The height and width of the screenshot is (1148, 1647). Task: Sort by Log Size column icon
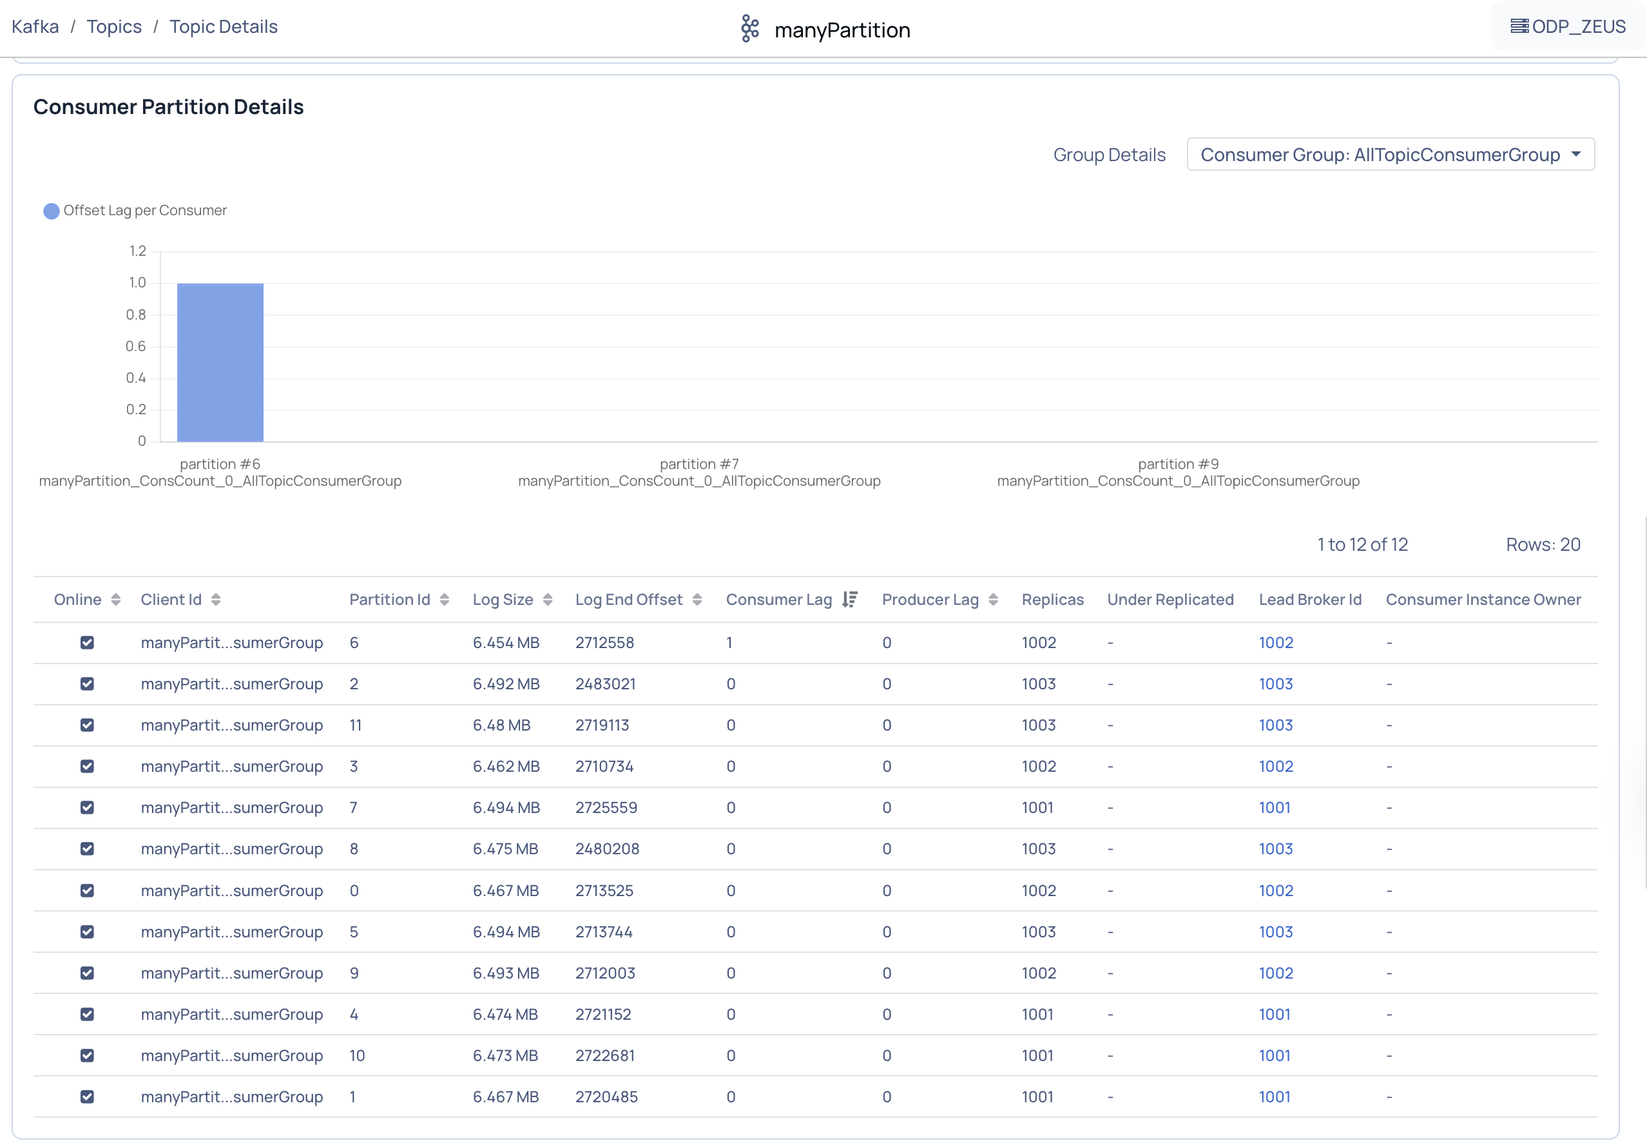(x=547, y=600)
